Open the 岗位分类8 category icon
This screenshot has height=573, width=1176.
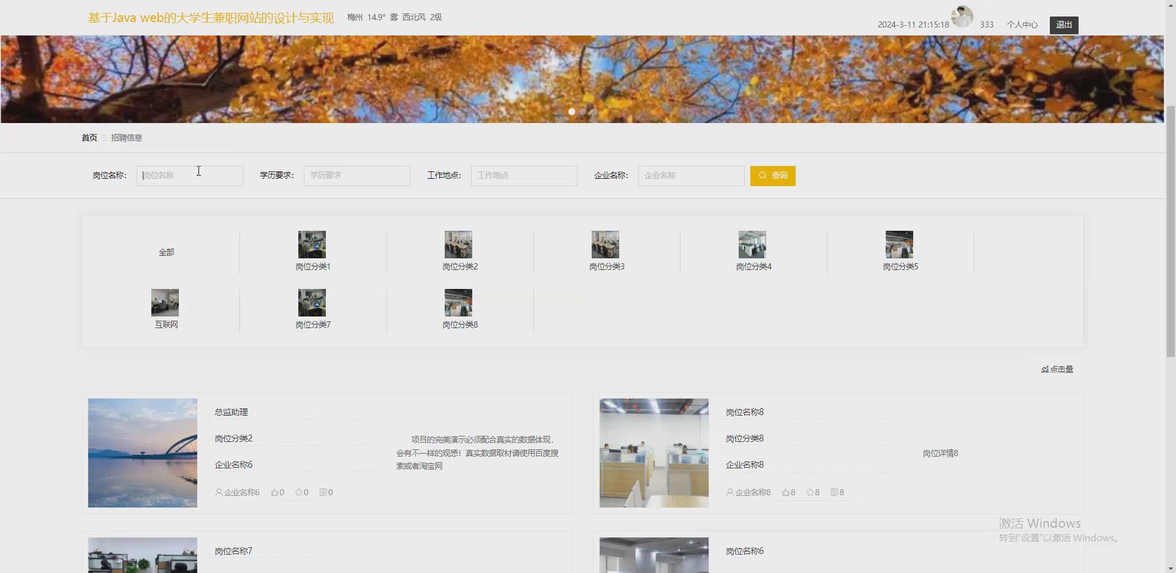[458, 302]
